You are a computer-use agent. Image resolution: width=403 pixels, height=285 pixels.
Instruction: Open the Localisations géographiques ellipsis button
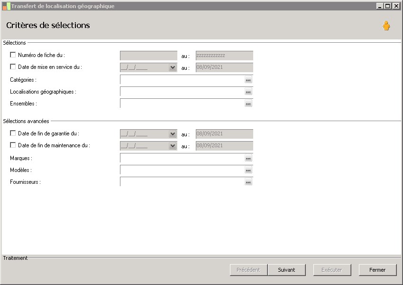click(x=248, y=92)
